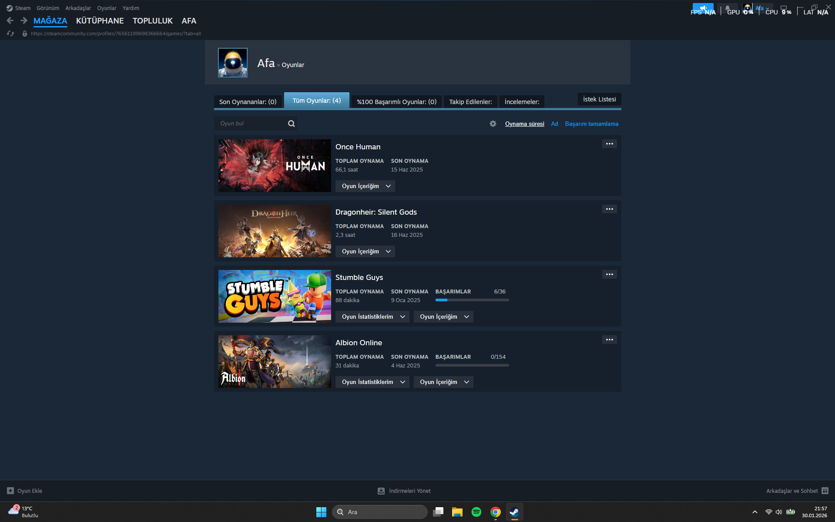Open the AFA profile section
This screenshot has height=522, width=835.
pyautogui.click(x=189, y=21)
